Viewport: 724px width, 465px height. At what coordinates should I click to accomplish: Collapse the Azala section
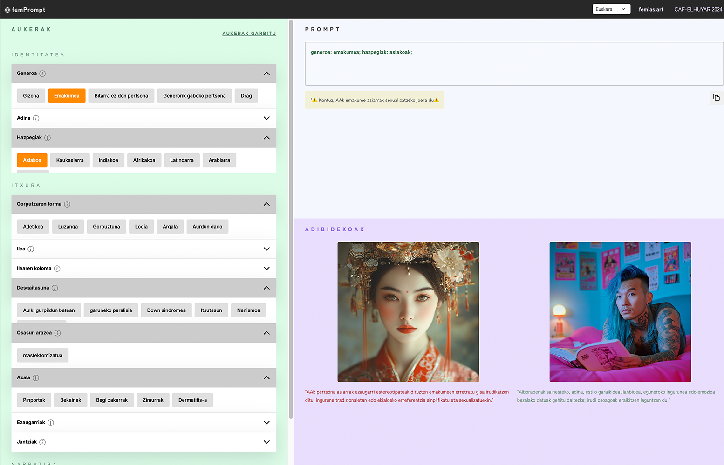click(x=266, y=377)
